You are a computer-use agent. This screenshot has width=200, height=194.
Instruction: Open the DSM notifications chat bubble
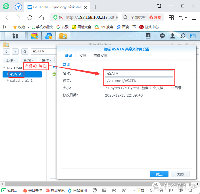tap(162, 36)
